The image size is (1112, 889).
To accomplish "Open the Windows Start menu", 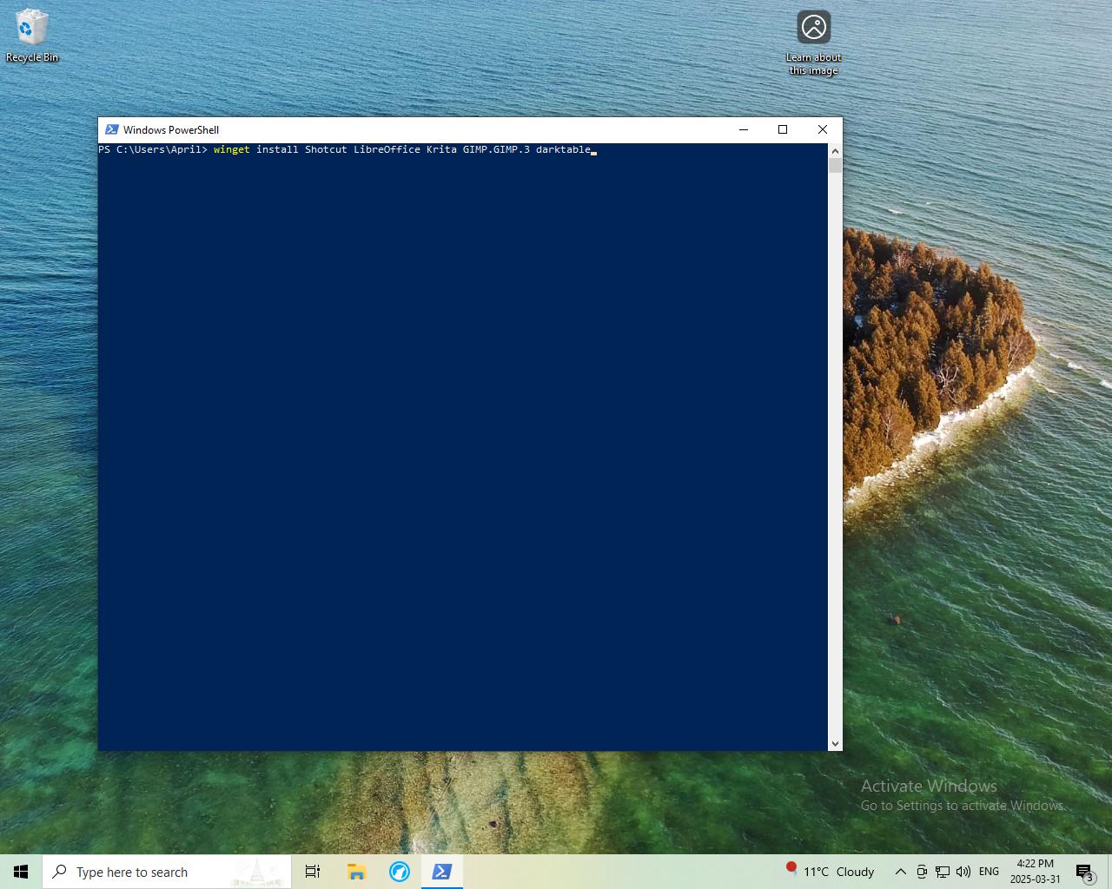I will pyautogui.click(x=21, y=872).
